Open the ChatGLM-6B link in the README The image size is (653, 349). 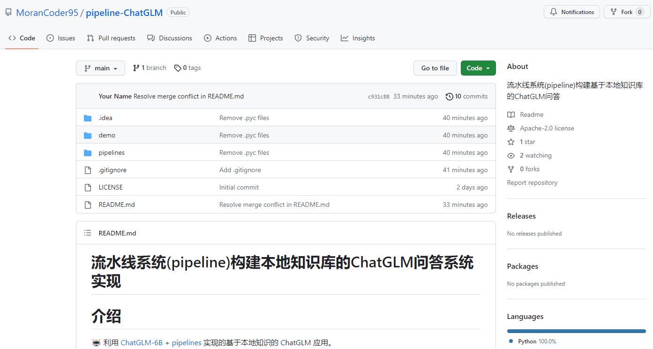142,342
